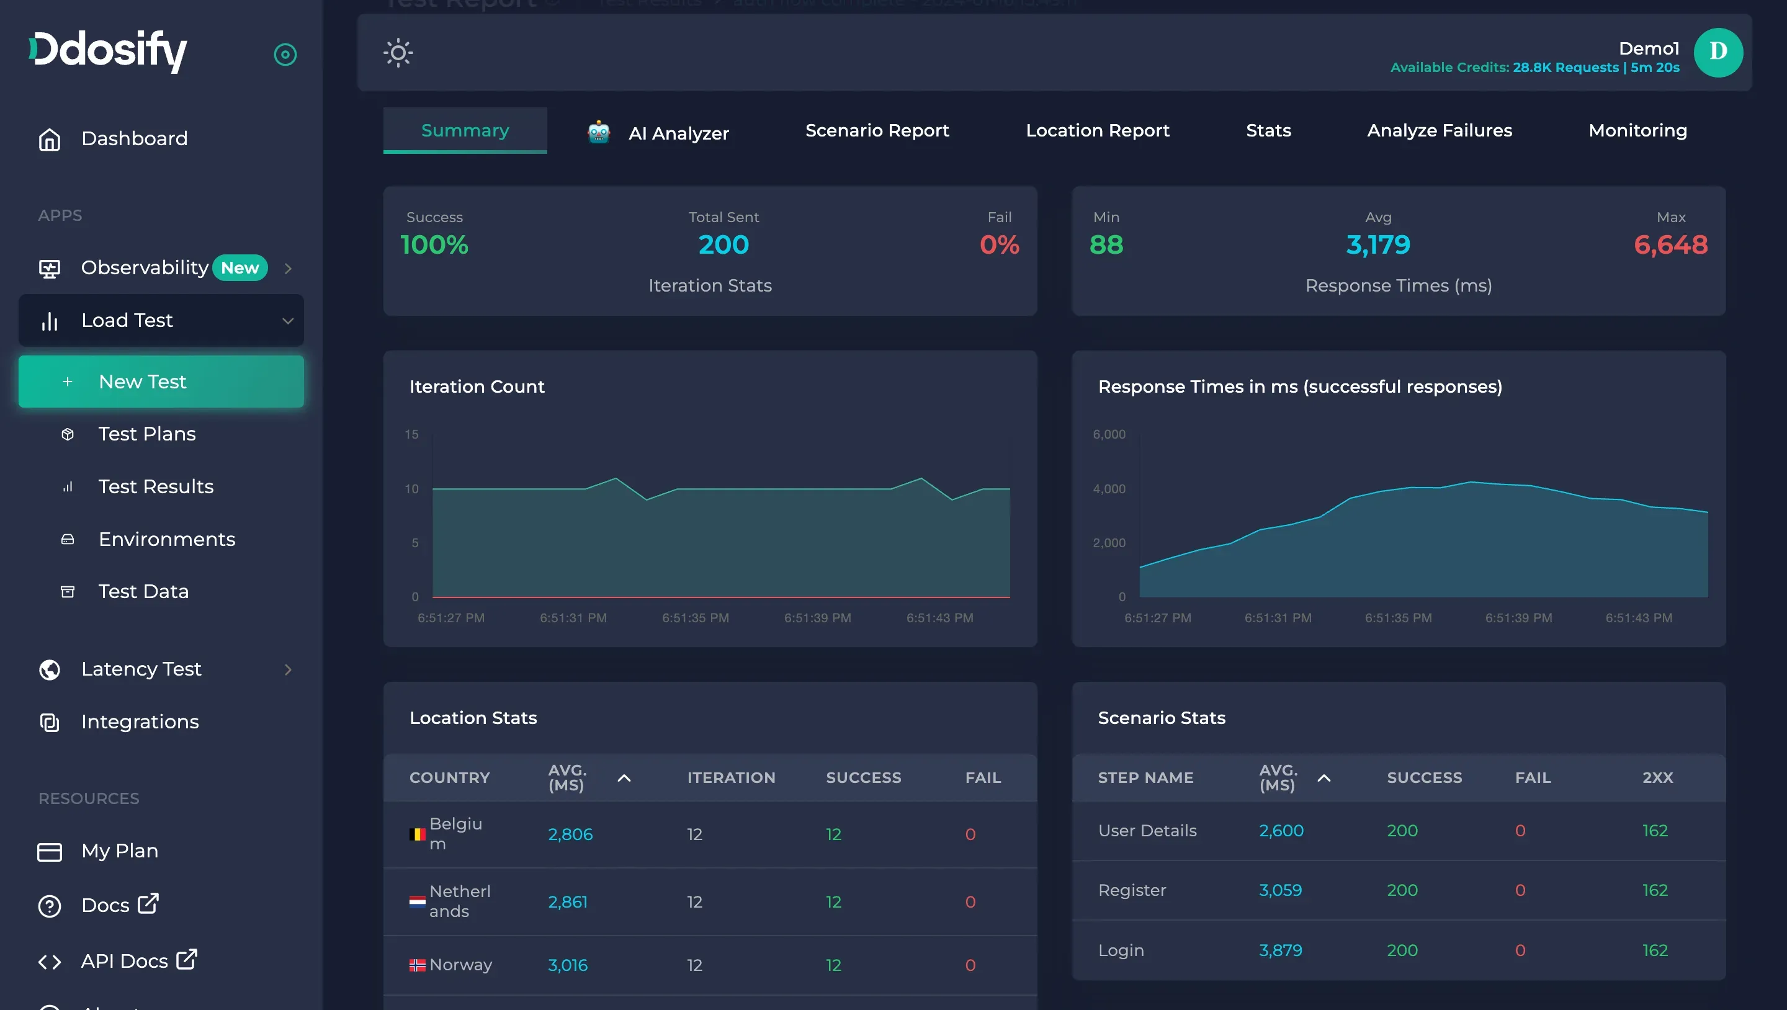Open Test Data archive icon
1787x1010 pixels.
(67, 592)
